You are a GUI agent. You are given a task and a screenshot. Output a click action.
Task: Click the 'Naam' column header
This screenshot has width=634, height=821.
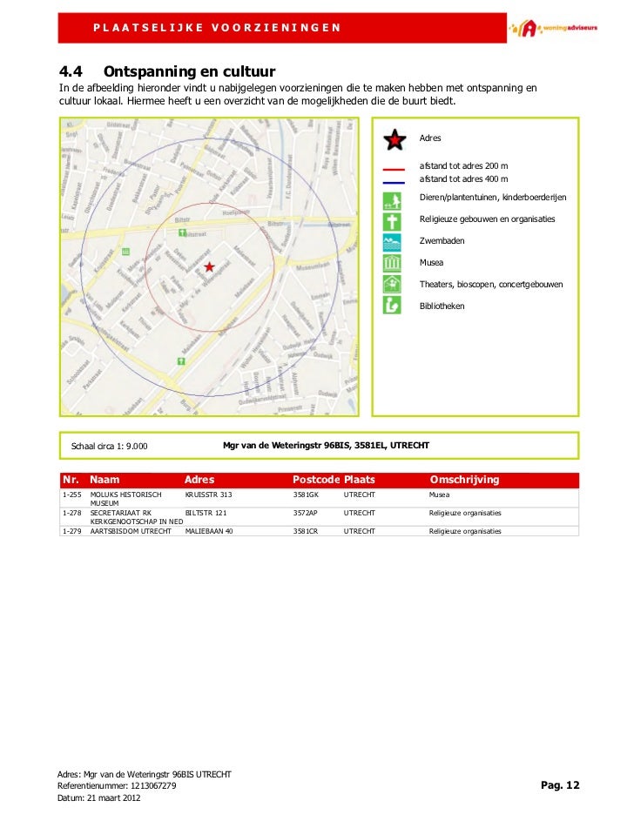(x=105, y=480)
